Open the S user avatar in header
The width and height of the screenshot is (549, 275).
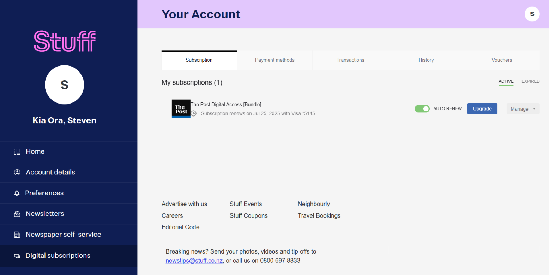pyautogui.click(x=532, y=14)
